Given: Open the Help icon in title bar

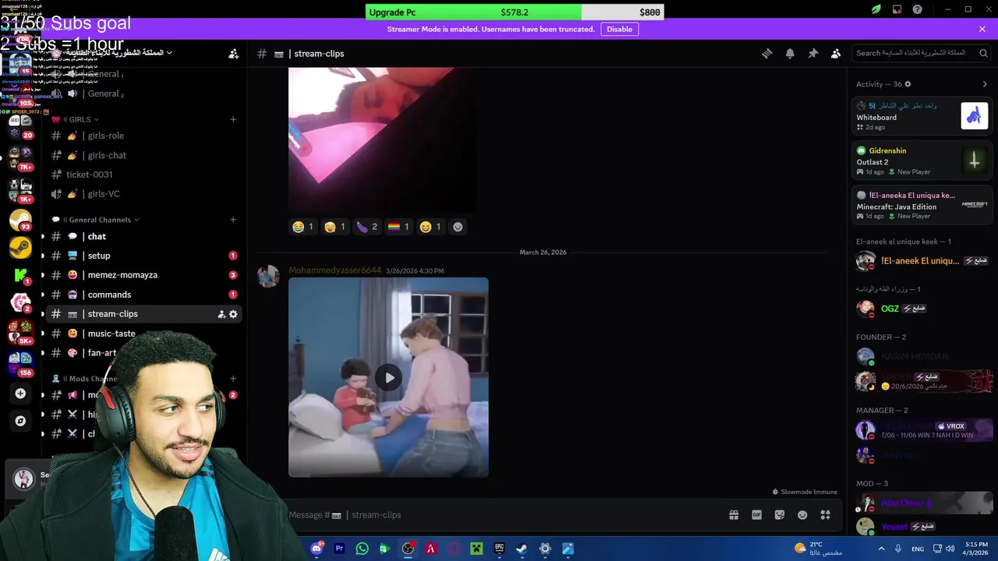Looking at the screenshot, I should point(918,10).
